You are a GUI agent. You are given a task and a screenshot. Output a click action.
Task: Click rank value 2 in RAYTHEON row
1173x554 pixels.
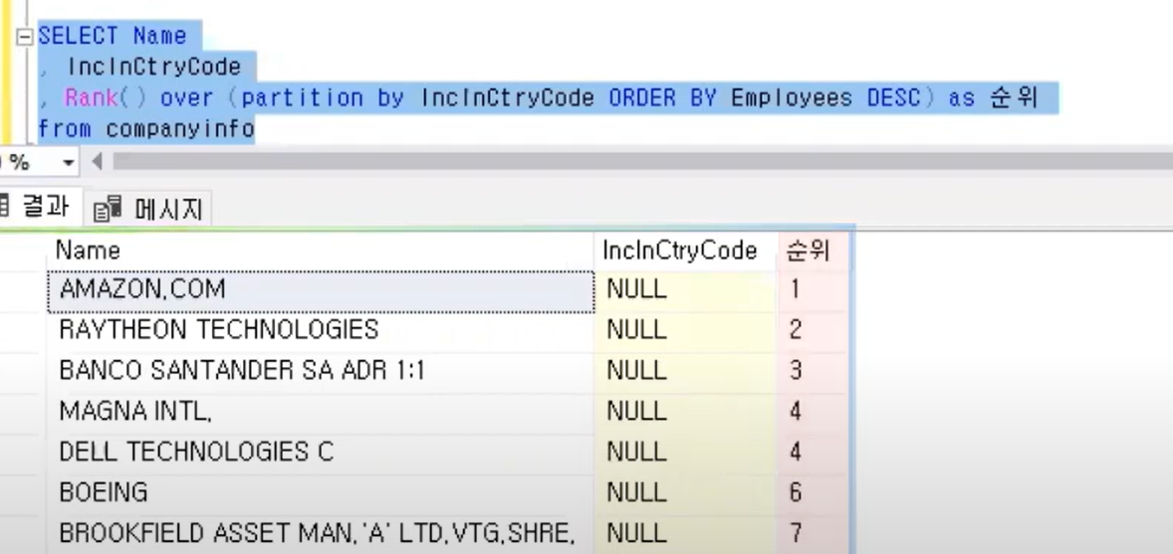[813, 330]
